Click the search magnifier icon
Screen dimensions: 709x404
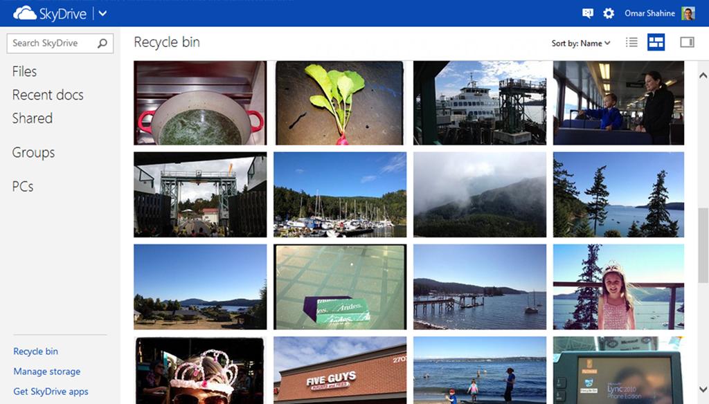pos(102,44)
